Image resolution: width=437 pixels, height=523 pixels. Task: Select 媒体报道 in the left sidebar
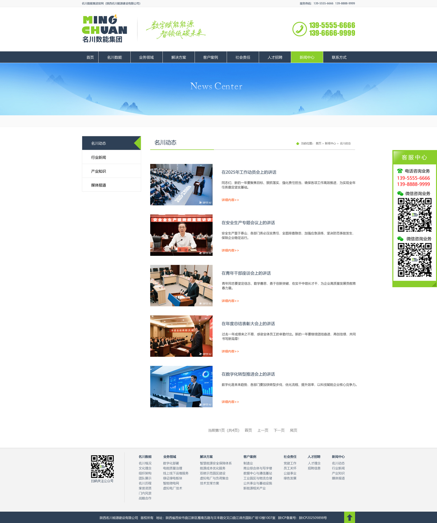click(x=98, y=185)
